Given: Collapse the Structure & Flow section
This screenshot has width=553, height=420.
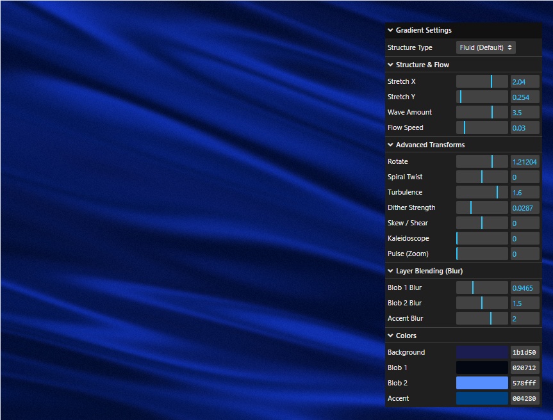Looking at the screenshot, I should 422,65.
